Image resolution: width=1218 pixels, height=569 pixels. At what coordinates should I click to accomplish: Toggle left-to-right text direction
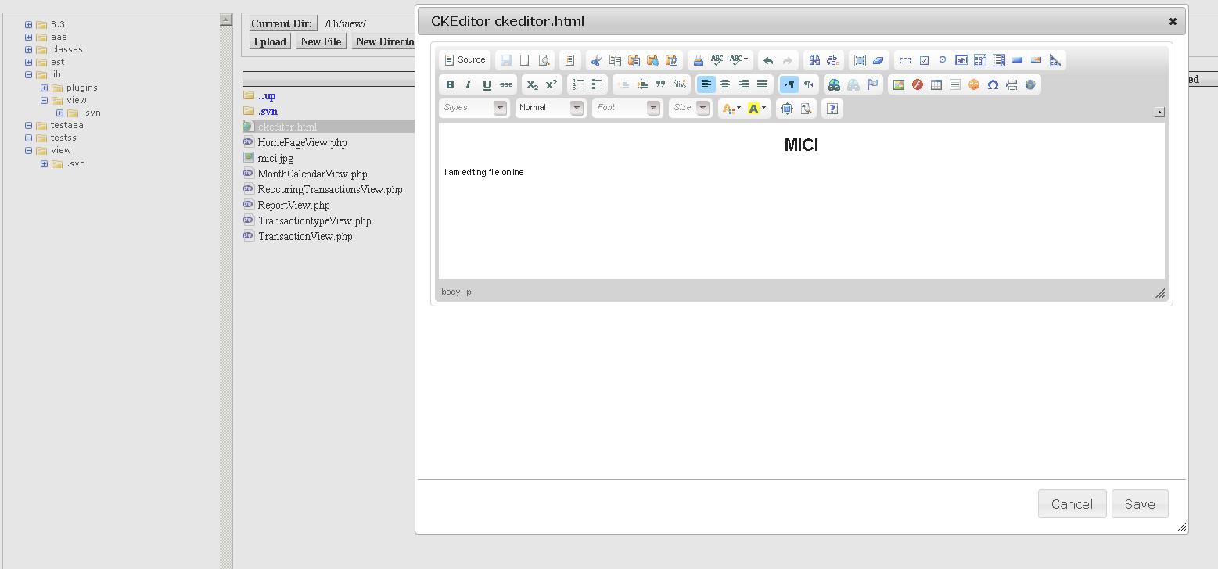point(789,84)
